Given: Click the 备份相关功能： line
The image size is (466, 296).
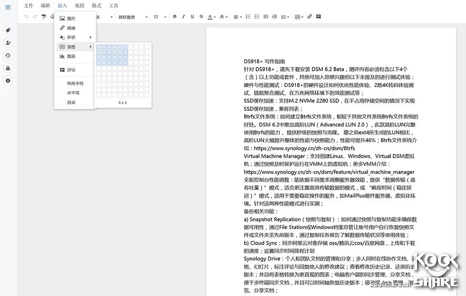Looking at the screenshot, I should pyautogui.click(x=261, y=211).
